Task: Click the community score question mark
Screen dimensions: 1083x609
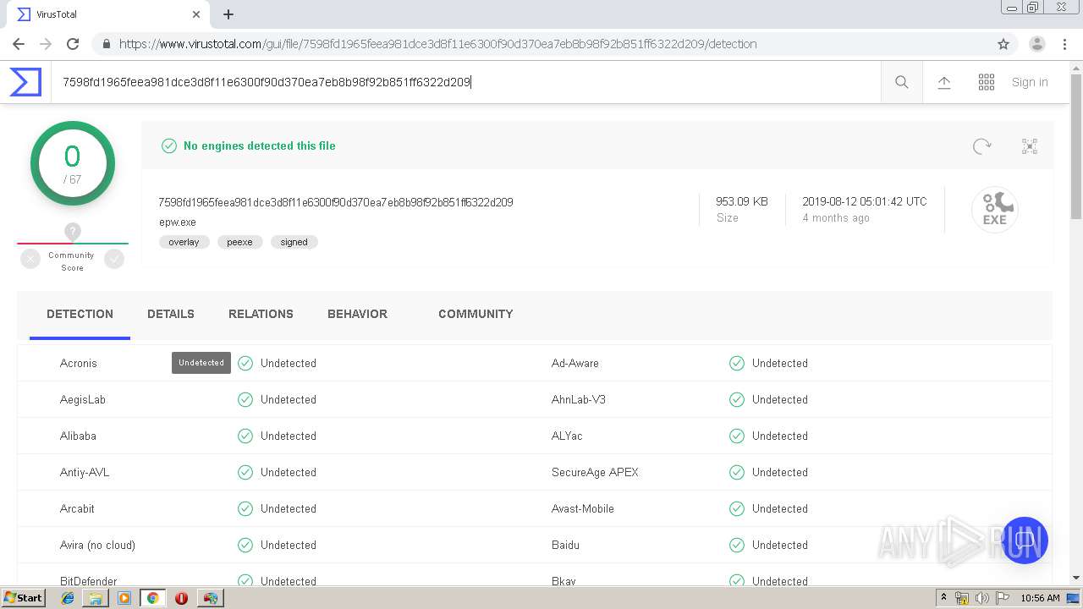Action: pos(73,231)
